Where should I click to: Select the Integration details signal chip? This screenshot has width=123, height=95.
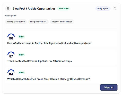point(38,22)
